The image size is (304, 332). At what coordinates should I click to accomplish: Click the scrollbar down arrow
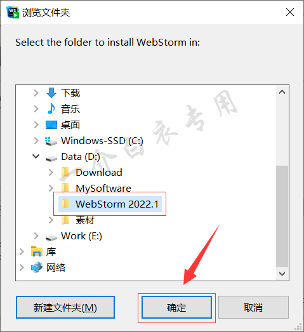[282, 274]
